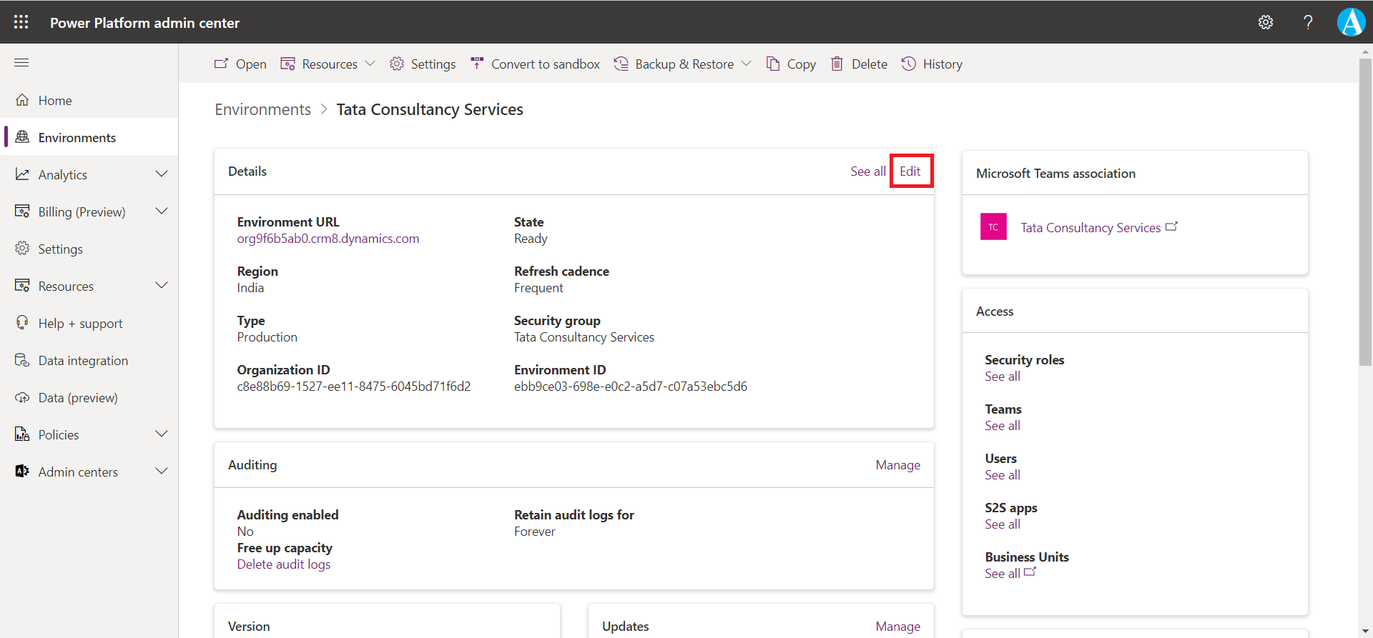This screenshot has height=638, width=1373.
Task: Open the app launcher waffle icon
Action: pos(21,22)
